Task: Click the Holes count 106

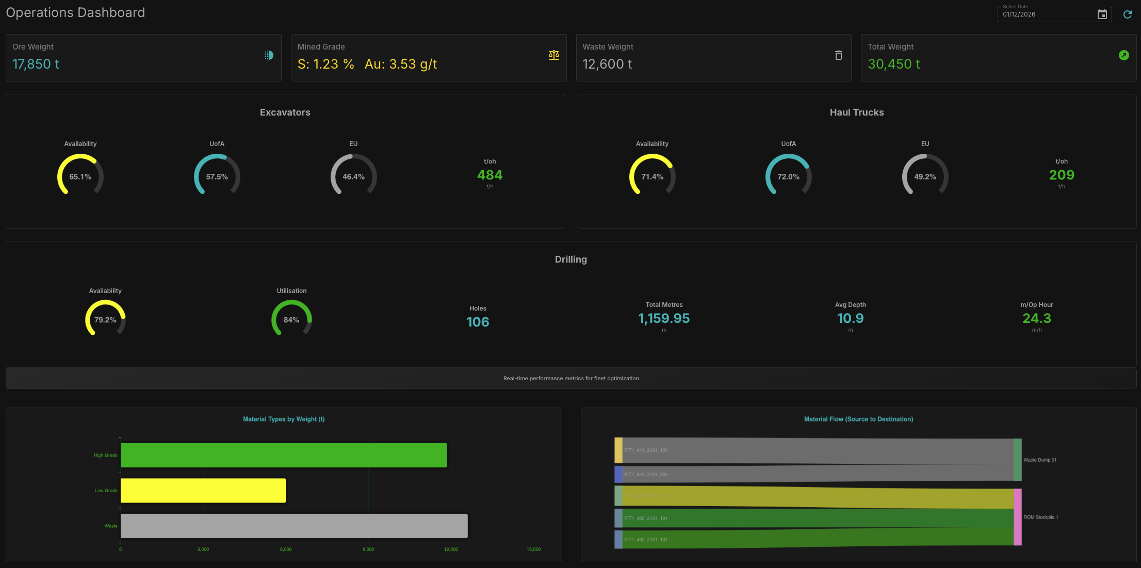Action: pyautogui.click(x=478, y=322)
